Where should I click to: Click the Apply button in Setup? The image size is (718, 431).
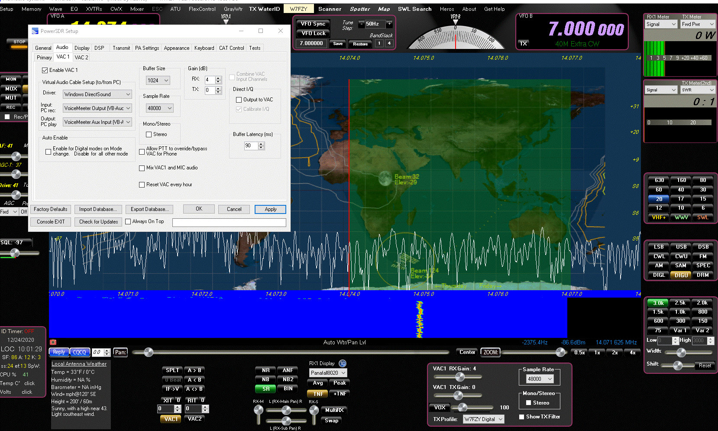[271, 209]
